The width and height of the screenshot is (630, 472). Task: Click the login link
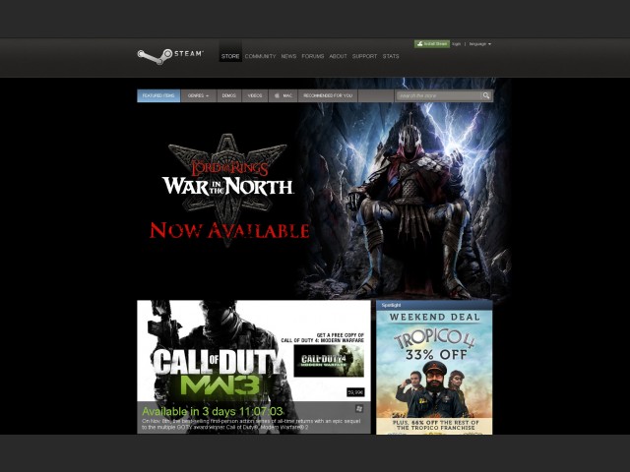(x=456, y=43)
